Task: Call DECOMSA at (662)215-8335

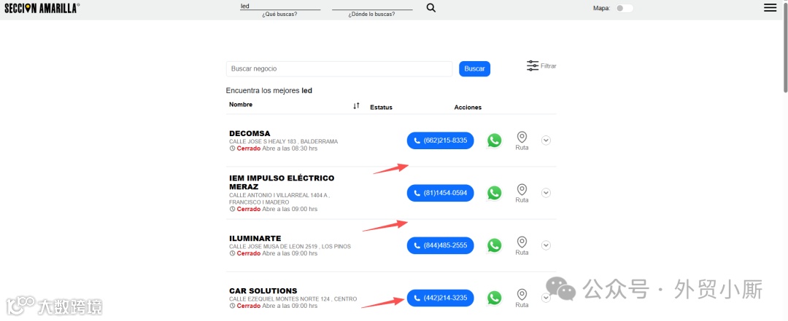Action: (440, 140)
